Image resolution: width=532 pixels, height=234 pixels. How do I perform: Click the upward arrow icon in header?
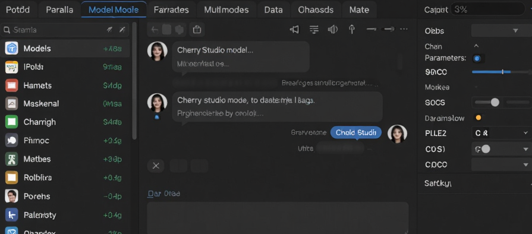(x=352, y=30)
